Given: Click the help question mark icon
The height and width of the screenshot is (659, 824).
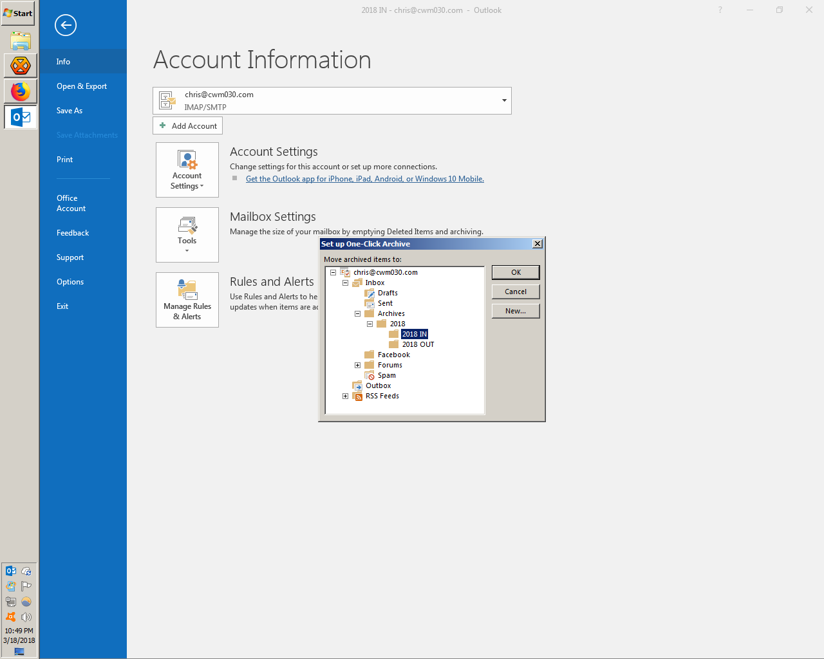Looking at the screenshot, I should coord(720,10).
